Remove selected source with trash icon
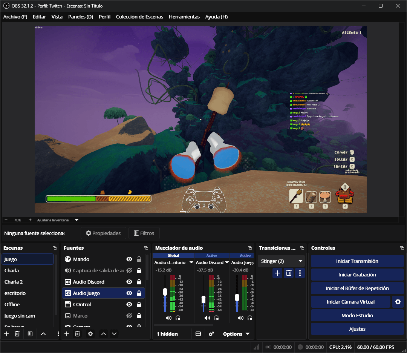This screenshot has height=353, width=407. tap(77, 334)
